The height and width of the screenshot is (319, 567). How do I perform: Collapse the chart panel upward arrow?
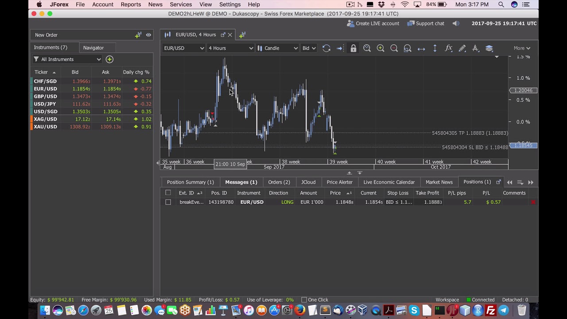point(349,173)
